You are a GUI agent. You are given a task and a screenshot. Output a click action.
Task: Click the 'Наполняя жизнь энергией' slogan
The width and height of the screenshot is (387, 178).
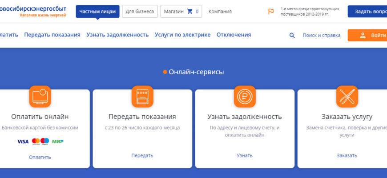(43, 15)
